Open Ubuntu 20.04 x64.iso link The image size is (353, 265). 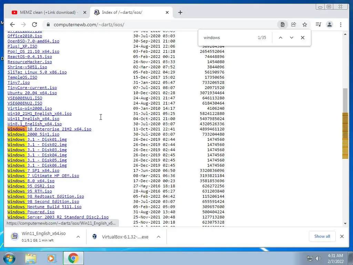click(32, 93)
